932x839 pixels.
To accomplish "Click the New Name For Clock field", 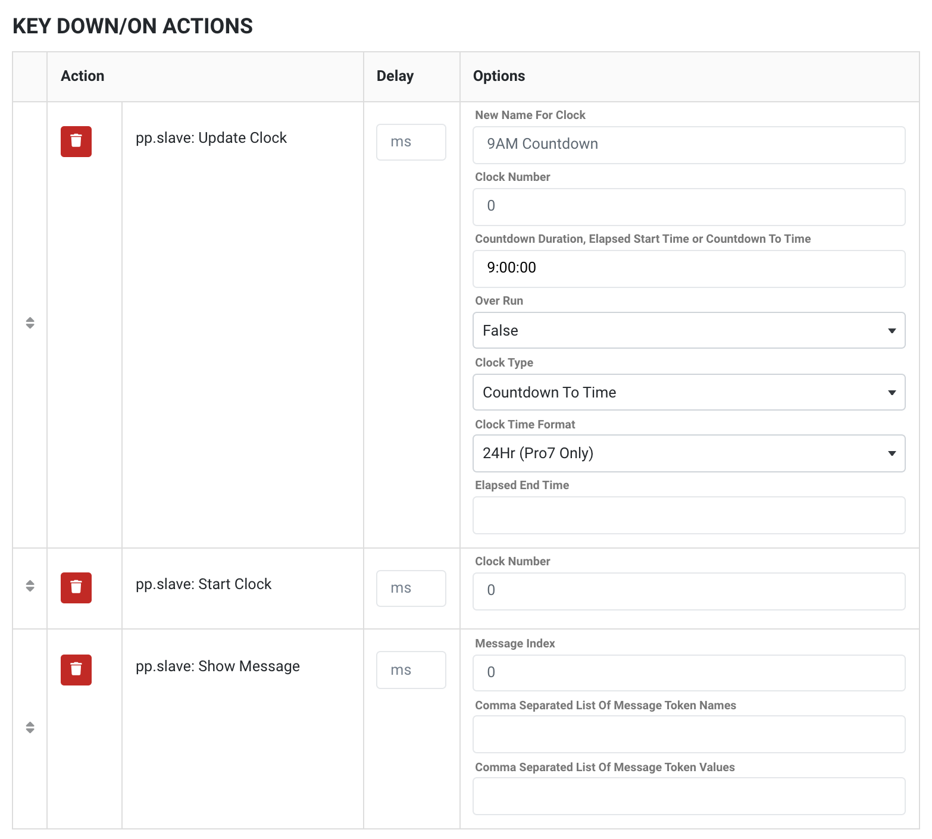I will coord(689,145).
